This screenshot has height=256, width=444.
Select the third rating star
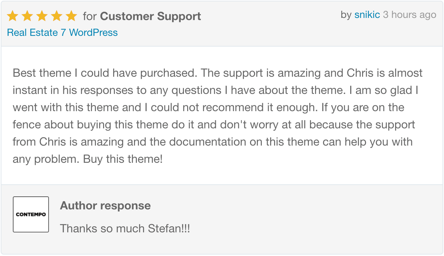pos(42,16)
